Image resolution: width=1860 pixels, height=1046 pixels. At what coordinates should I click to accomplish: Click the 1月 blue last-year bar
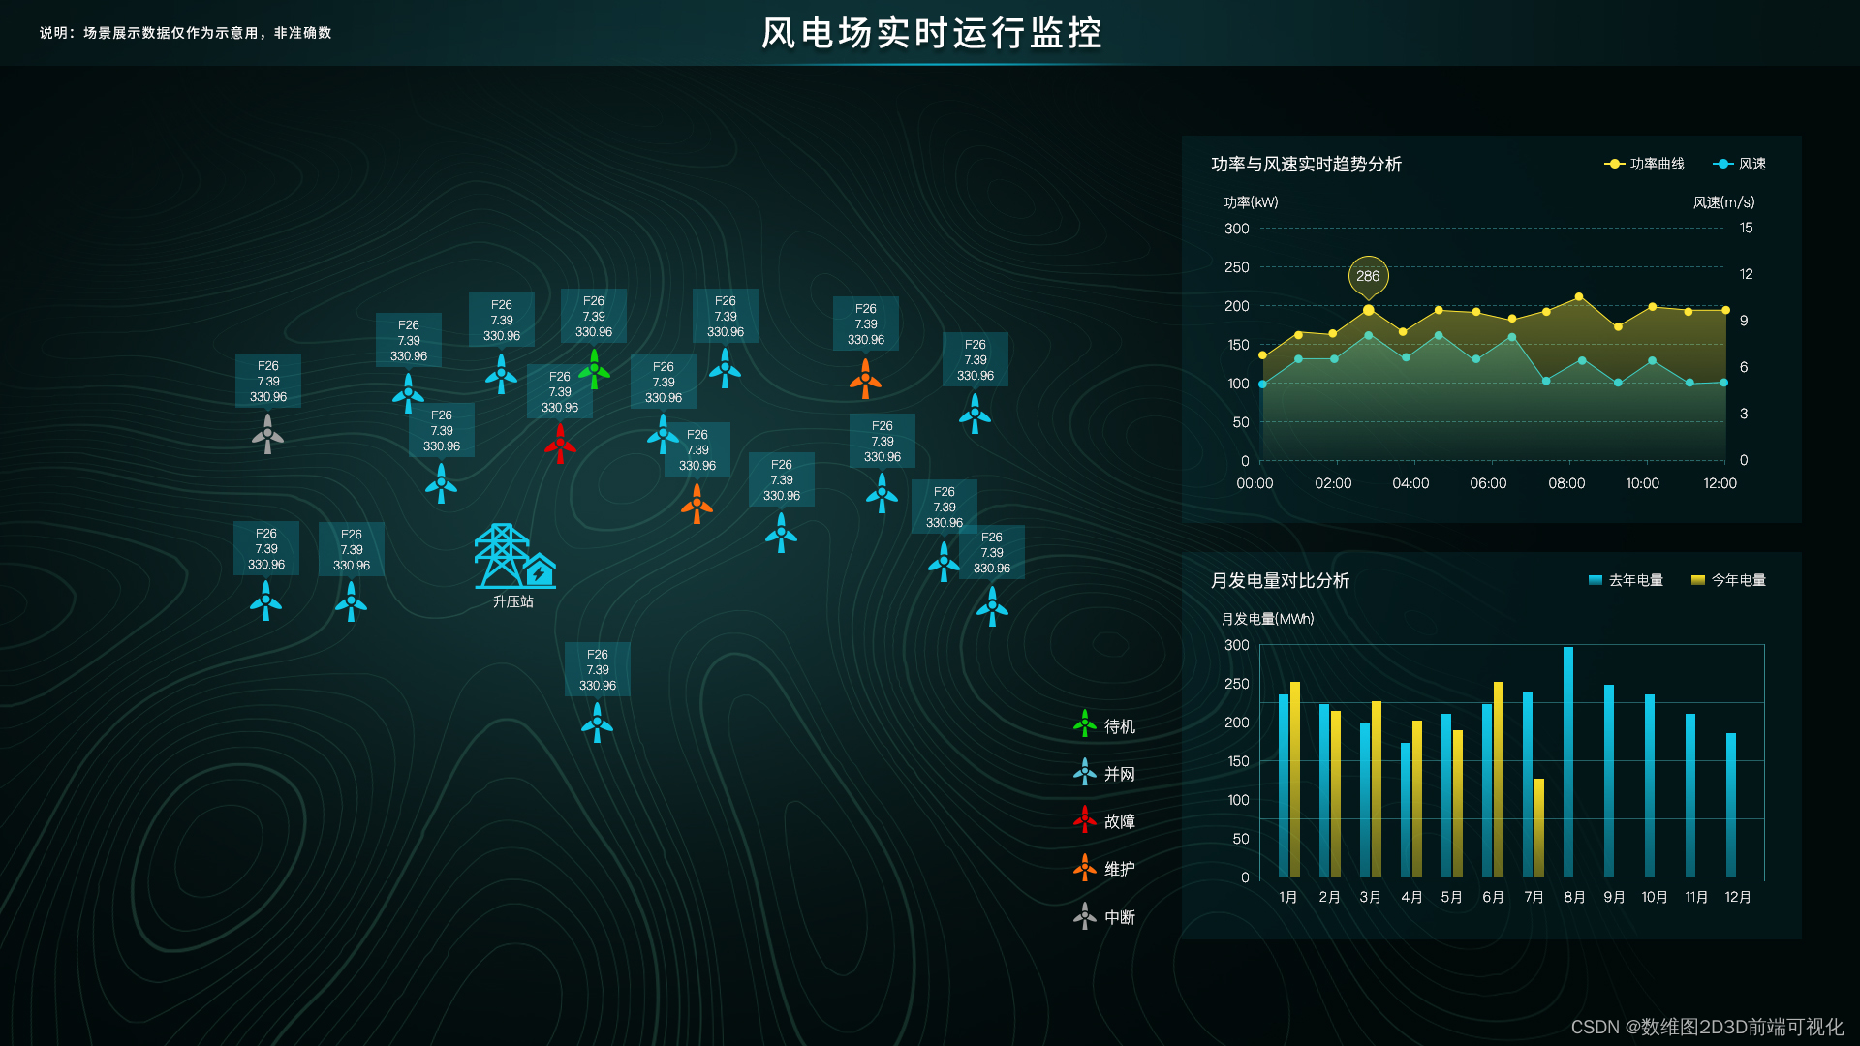[1284, 785]
